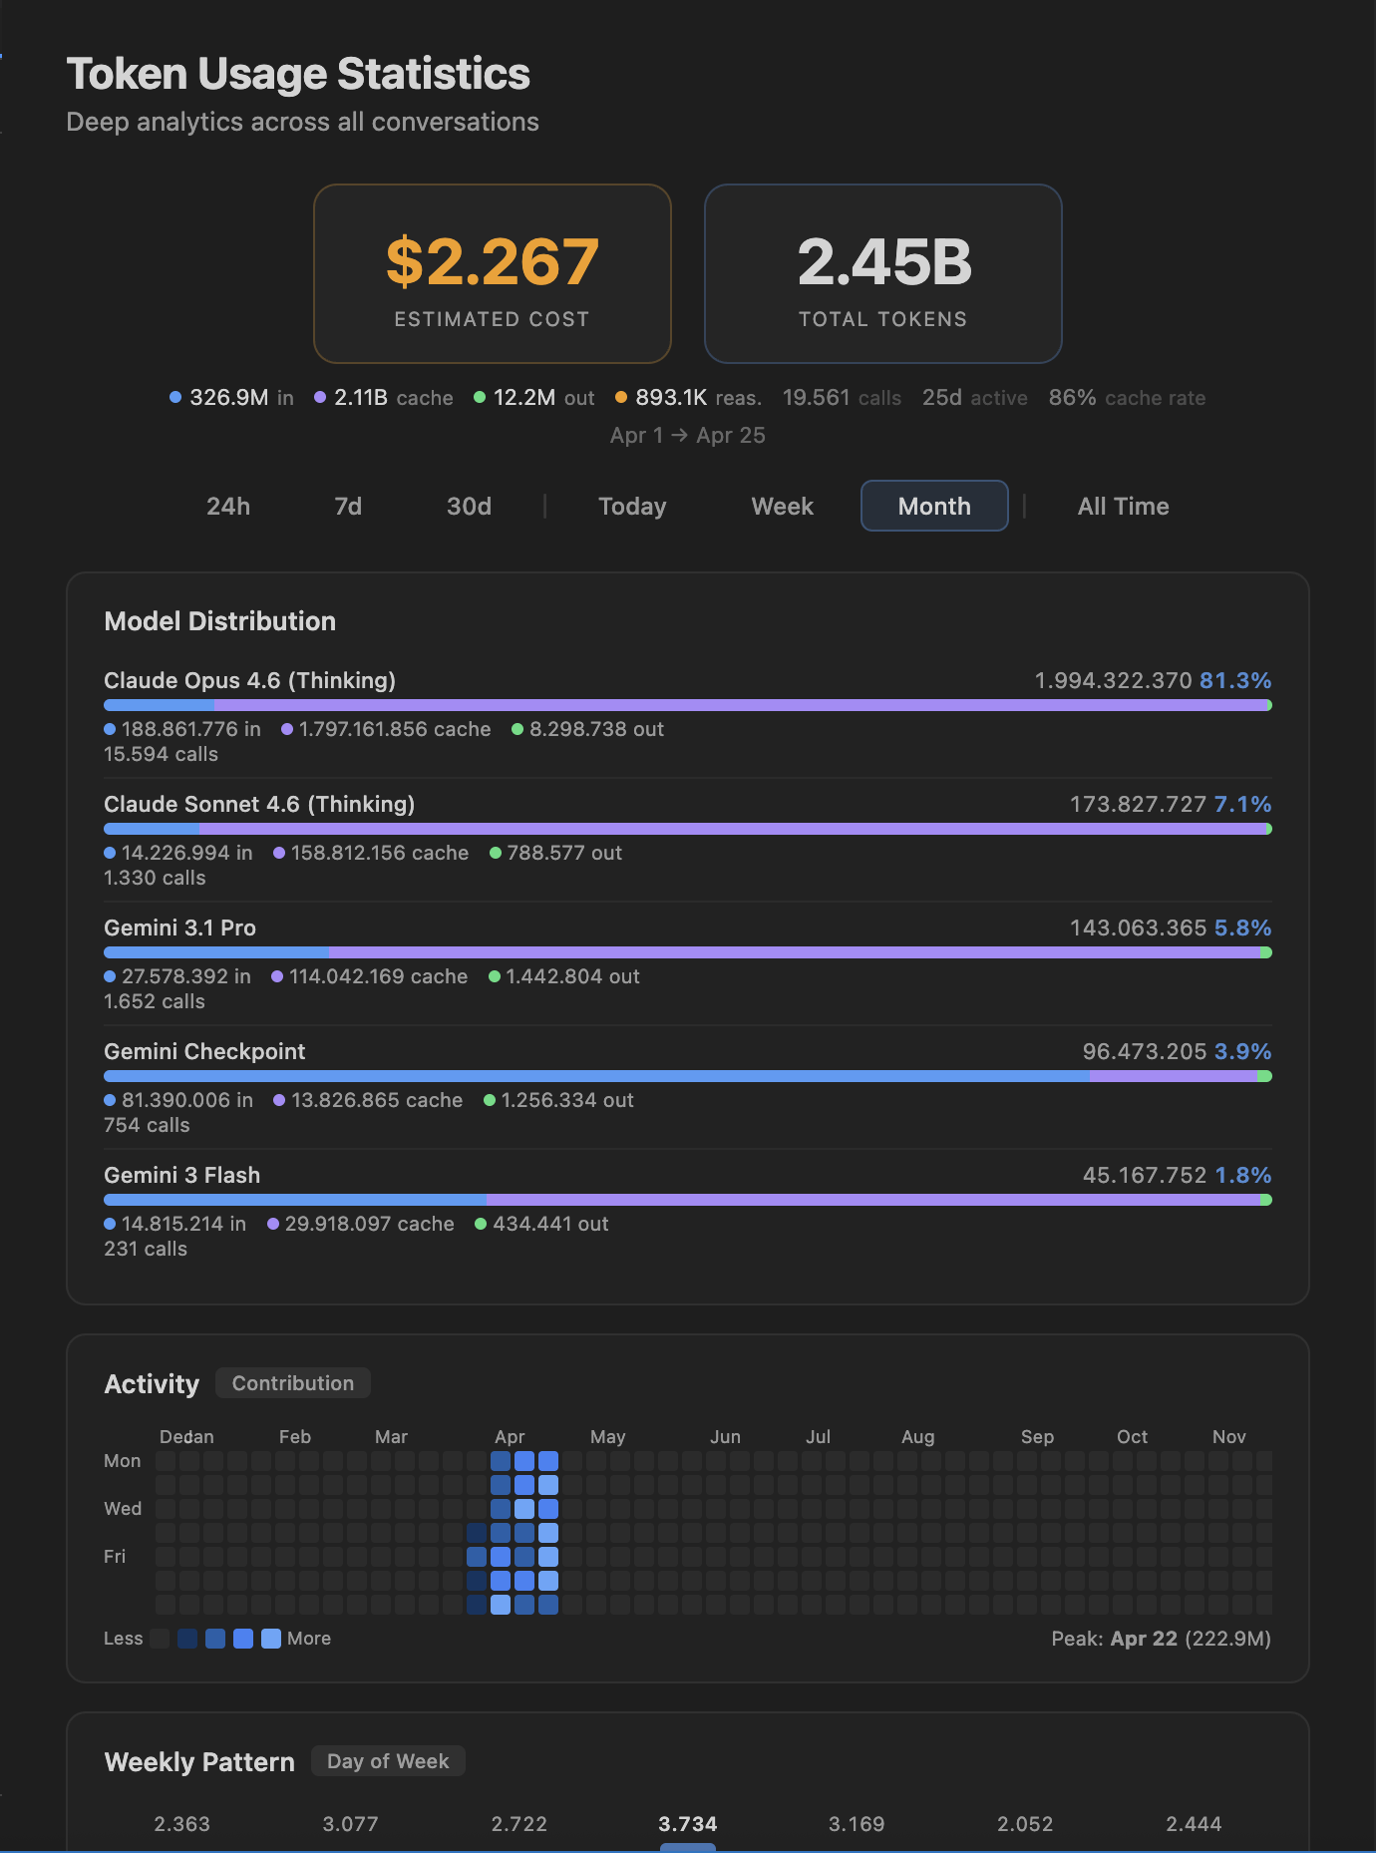Click Claude Sonnet 4.6 (Thinking) usage bar
This screenshot has height=1853, width=1376.
[x=688, y=829]
